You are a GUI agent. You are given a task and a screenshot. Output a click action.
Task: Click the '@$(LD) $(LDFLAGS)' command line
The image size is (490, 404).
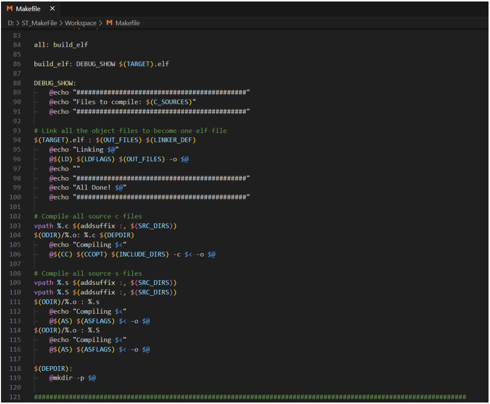click(119, 159)
